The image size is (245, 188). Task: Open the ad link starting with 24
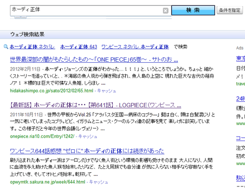[x=241, y=99]
